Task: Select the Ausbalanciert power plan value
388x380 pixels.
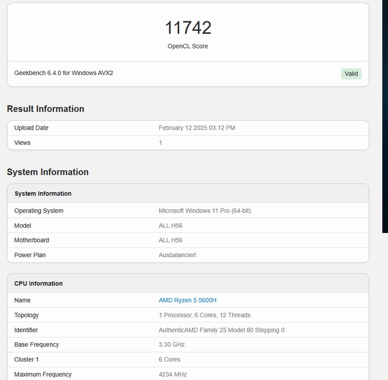Action: 177,255
